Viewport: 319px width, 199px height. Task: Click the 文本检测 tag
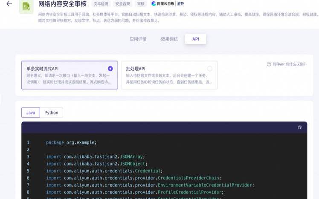coord(101,4)
